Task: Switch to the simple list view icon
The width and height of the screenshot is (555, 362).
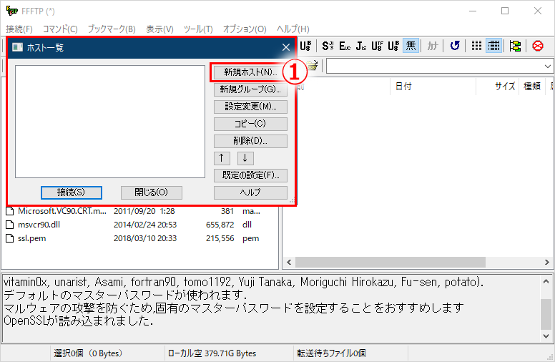Action: point(476,46)
